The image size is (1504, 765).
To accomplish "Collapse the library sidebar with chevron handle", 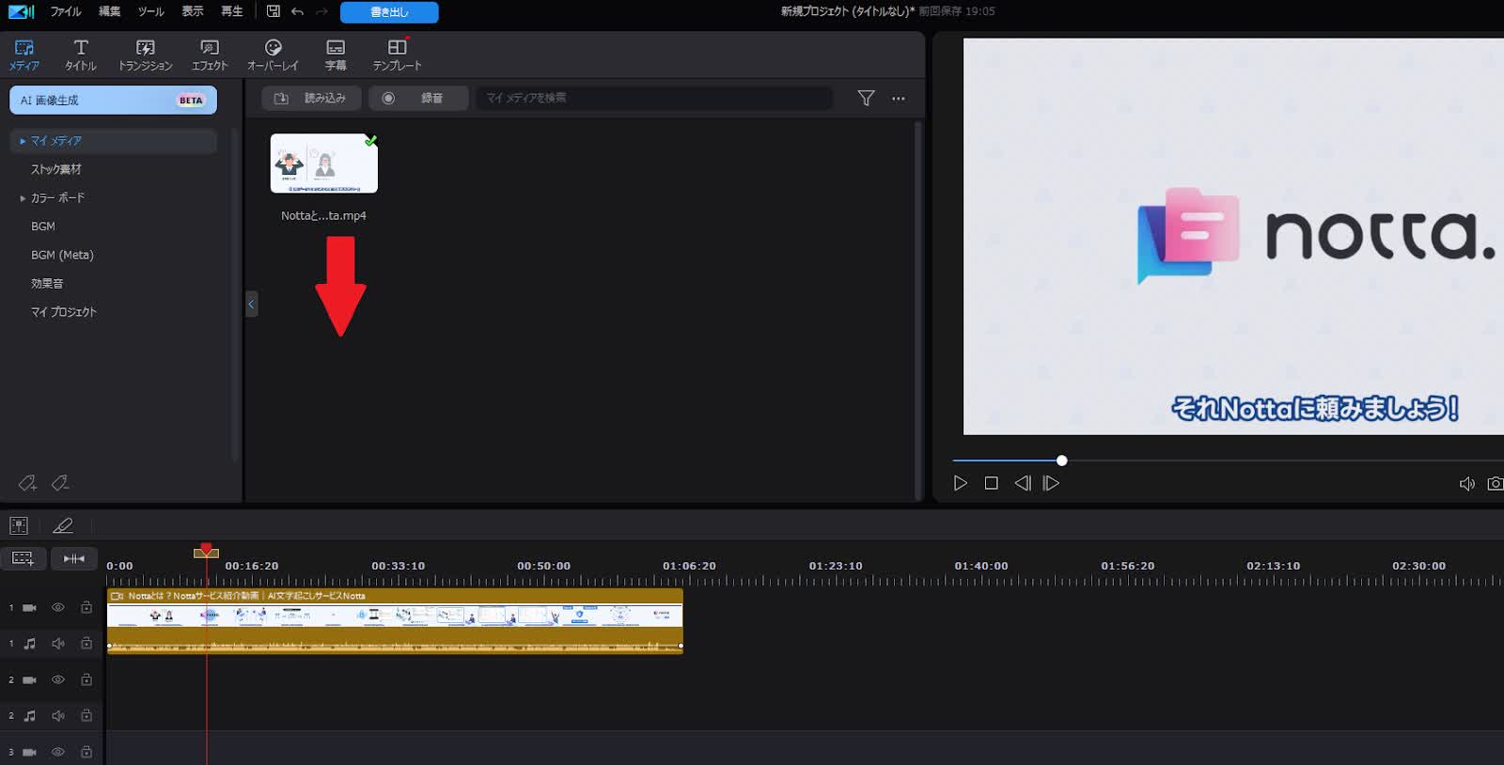I will coord(251,304).
